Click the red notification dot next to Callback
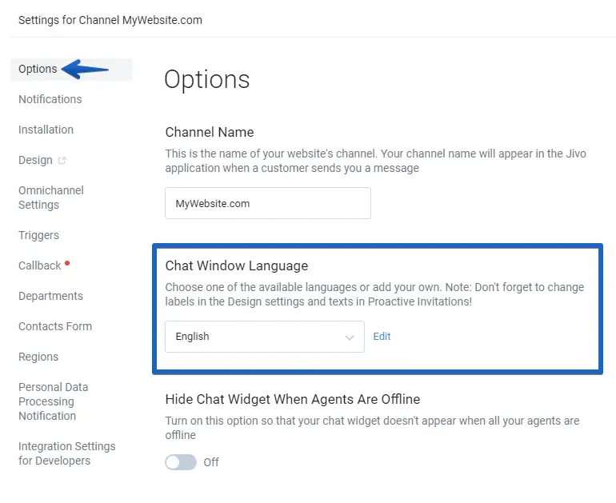Viewport: 616px width, 503px height. pos(67,263)
